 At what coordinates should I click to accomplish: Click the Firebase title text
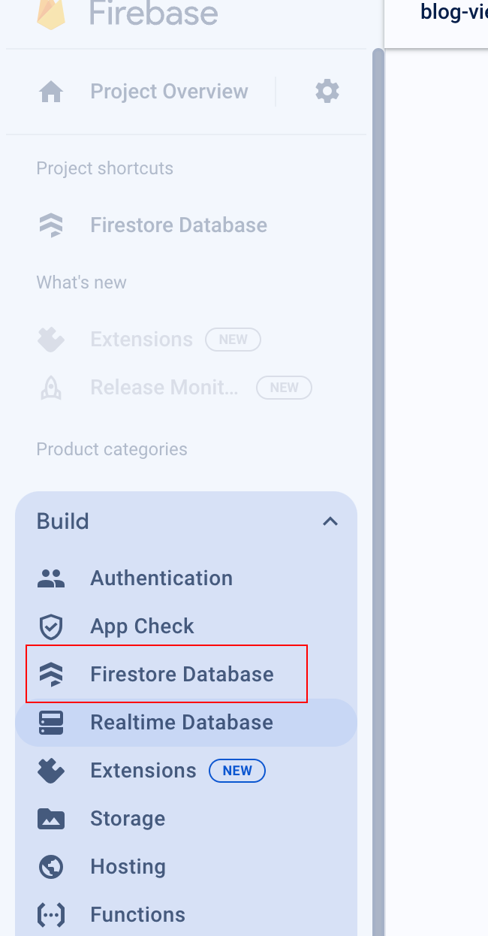tap(154, 14)
